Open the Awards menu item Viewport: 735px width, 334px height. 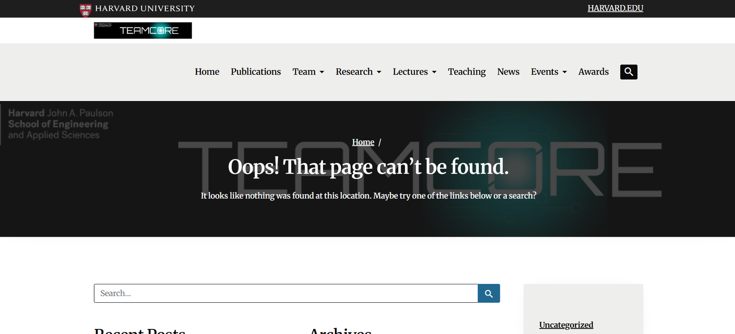593,72
